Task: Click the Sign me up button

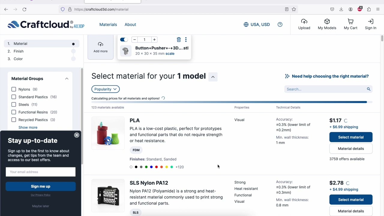Action: [x=40, y=186]
